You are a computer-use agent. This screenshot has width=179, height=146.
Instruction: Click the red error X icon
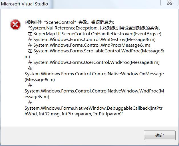[x=15, y=25]
